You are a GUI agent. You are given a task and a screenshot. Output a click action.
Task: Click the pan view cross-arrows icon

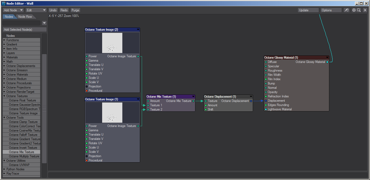[x=354, y=10]
